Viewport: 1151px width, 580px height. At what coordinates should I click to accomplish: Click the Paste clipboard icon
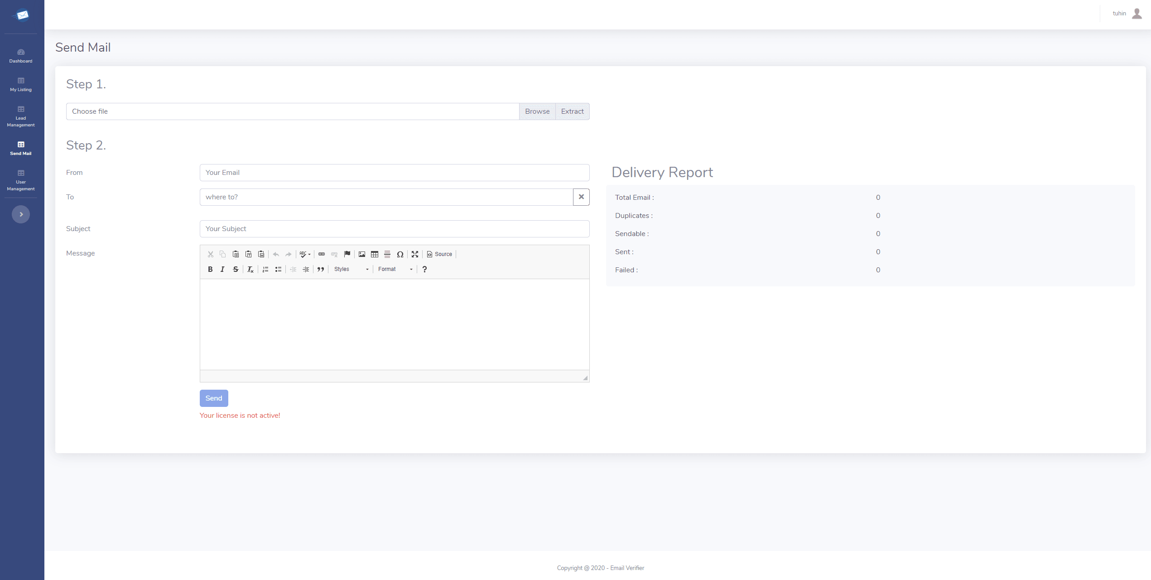236,254
